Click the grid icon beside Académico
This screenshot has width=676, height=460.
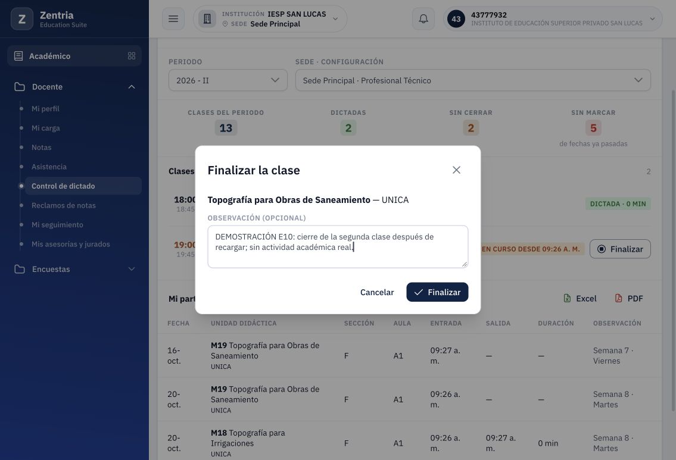pos(132,56)
